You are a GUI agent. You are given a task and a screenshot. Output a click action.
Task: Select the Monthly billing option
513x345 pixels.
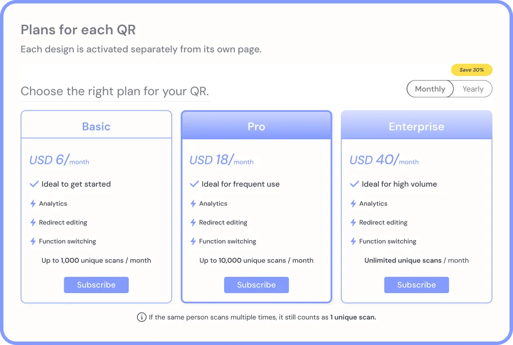pyautogui.click(x=430, y=89)
